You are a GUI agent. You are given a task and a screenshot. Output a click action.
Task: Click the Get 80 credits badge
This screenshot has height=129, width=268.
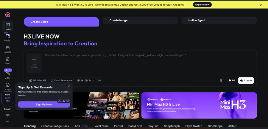[63, 101]
